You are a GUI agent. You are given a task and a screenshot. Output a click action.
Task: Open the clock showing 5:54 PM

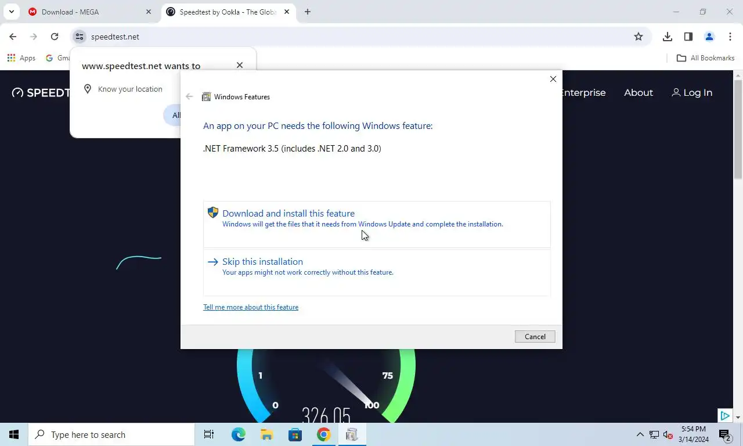[694, 434]
